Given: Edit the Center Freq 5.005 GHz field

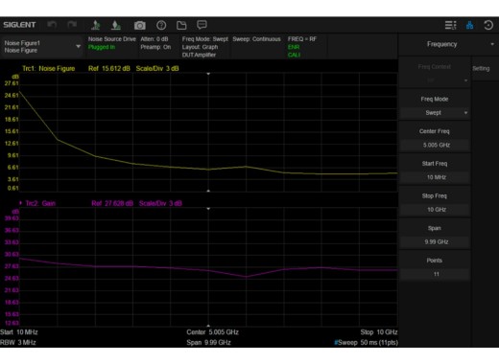Looking at the screenshot, I should click(435, 145).
